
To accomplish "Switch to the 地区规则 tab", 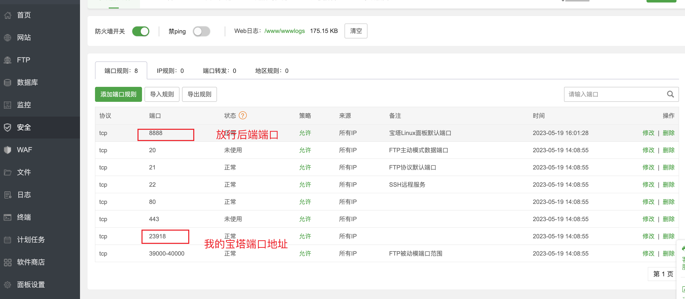I will (x=272, y=71).
